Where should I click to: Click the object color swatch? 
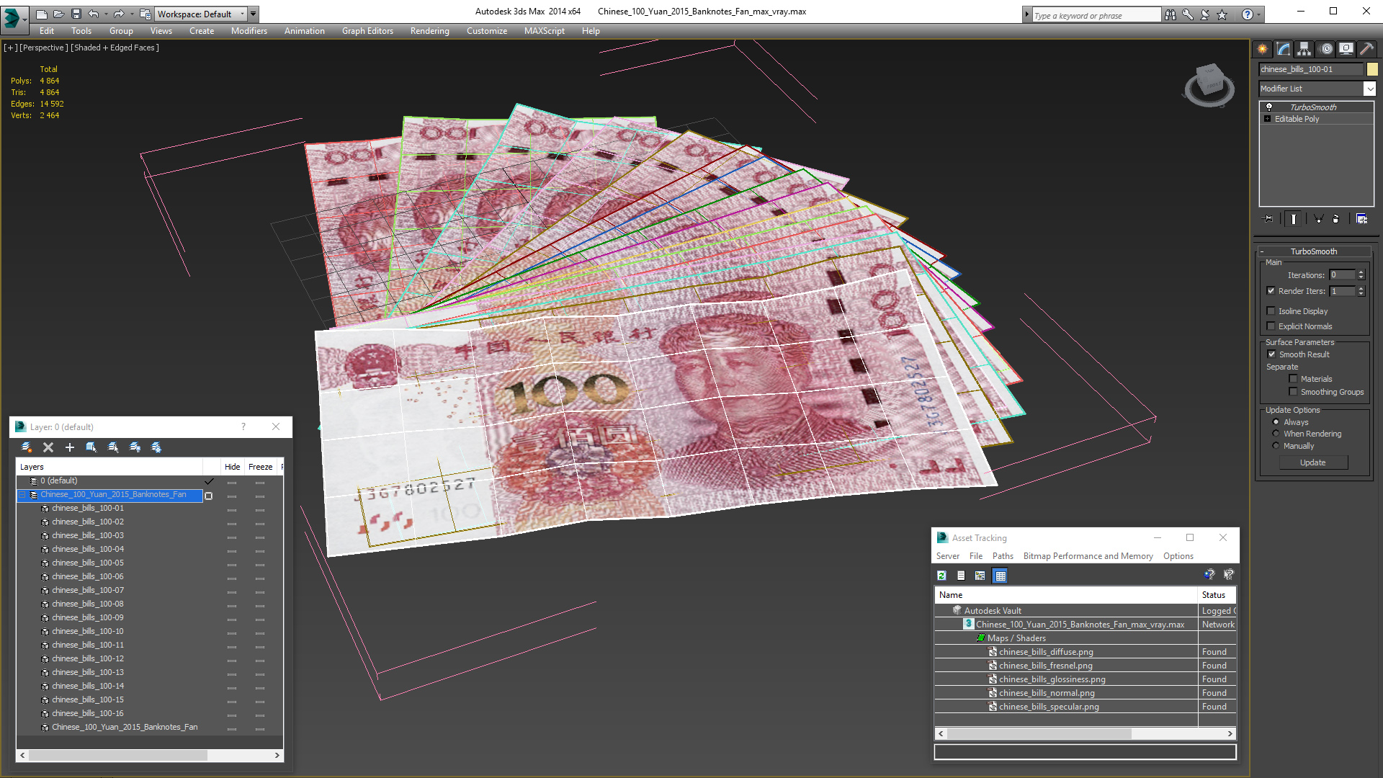(1372, 69)
